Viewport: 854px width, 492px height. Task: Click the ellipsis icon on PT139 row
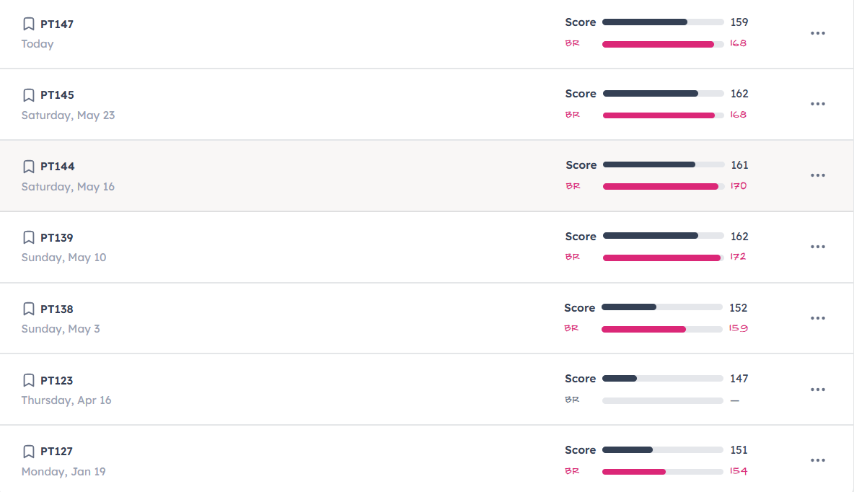pos(817,246)
